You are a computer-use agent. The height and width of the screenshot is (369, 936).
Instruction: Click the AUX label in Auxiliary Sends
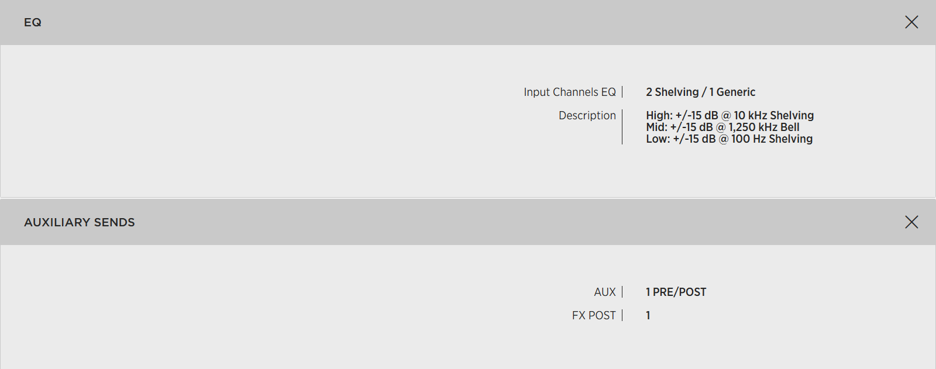[x=605, y=292]
